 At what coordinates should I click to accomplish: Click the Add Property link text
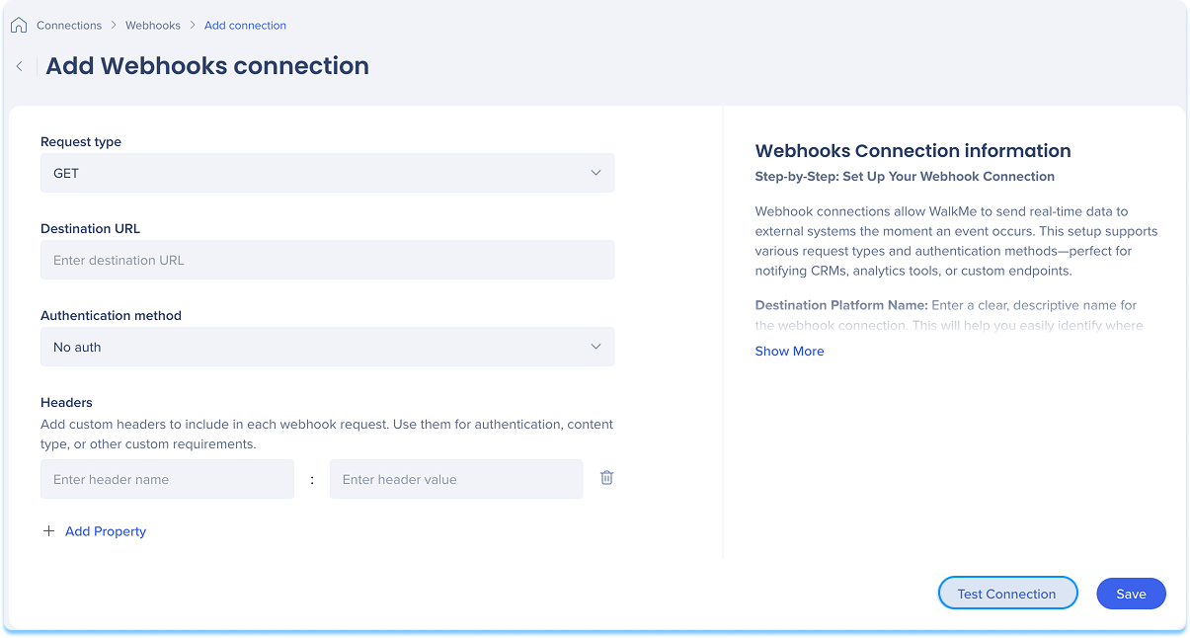(x=106, y=531)
